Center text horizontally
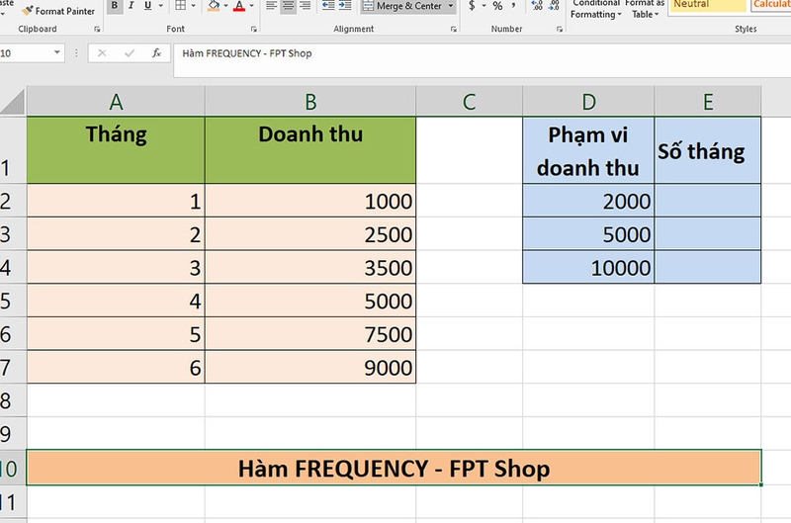Viewport: 791px width, 523px height. pos(288,6)
